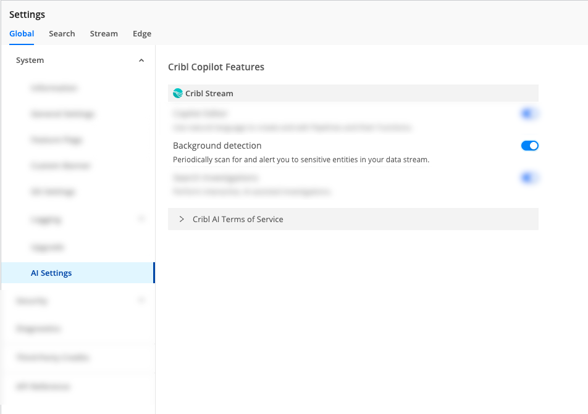Expand the Security section

141,300
